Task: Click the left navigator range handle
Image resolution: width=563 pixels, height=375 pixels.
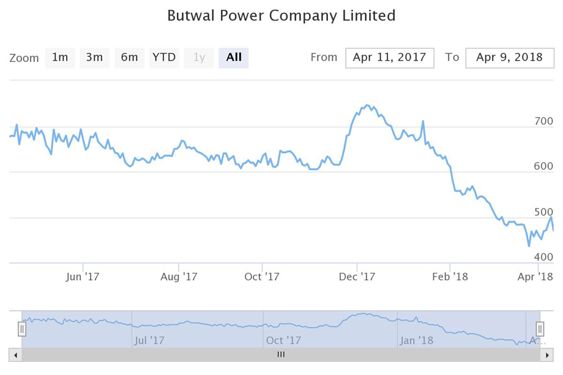Action: (x=22, y=329)
